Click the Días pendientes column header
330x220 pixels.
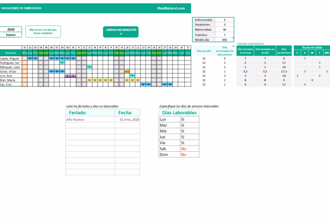coord(284,51)
